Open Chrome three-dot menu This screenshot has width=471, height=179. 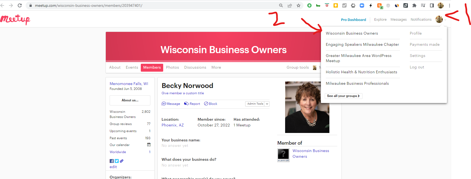449,5
